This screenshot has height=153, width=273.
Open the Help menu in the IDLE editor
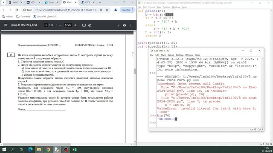pyautogui.click(x=184, y=7)
